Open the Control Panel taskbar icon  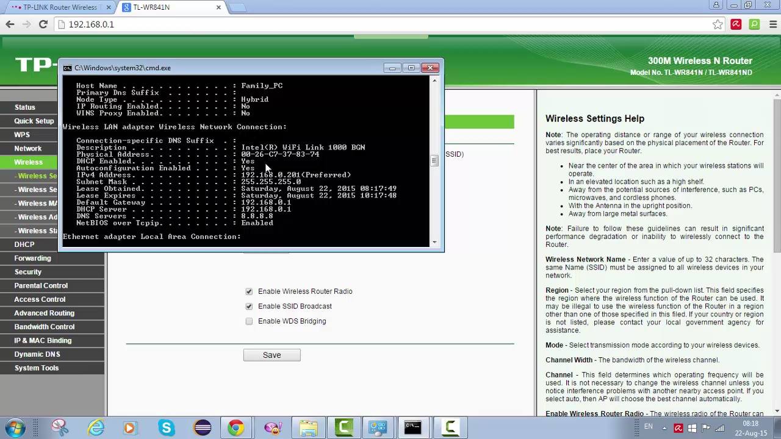click(378, 427)
